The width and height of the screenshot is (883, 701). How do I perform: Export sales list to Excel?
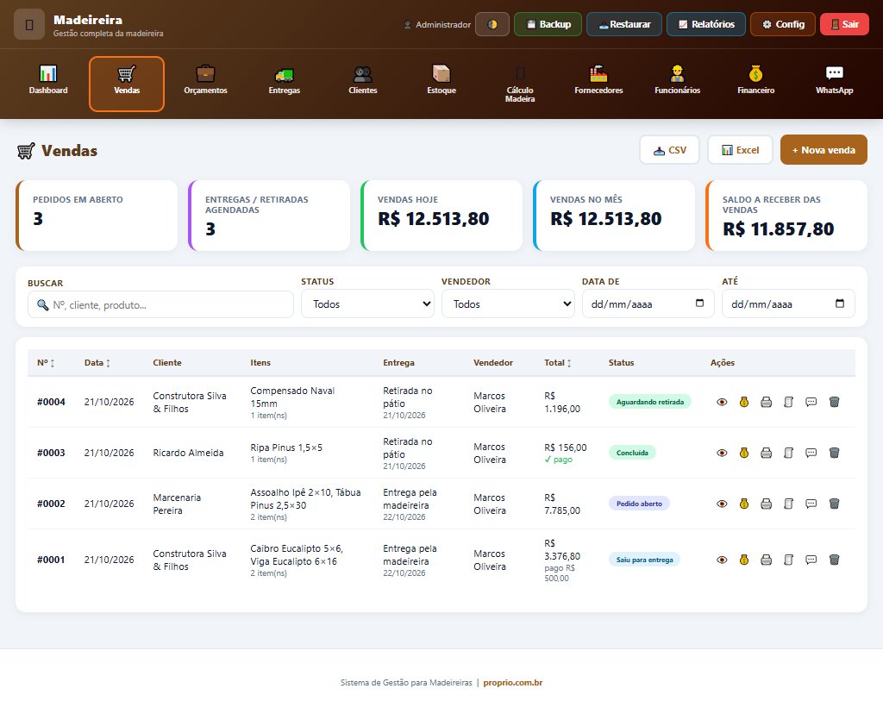point(740,150)
